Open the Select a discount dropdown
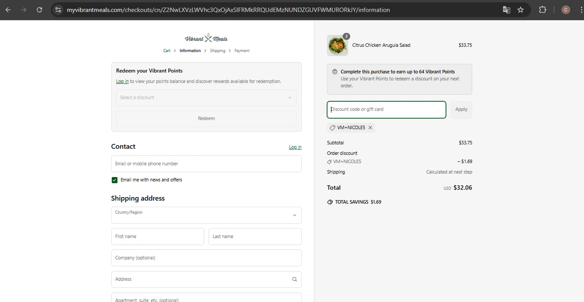Image resolution: width=584 pixels, height=302 pixels. [x=206, y=98]
